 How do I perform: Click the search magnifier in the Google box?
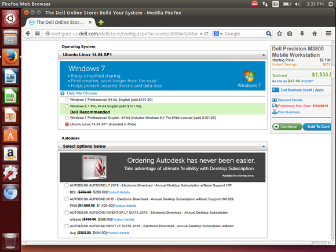pyautogui.click(x=268, y=34)
